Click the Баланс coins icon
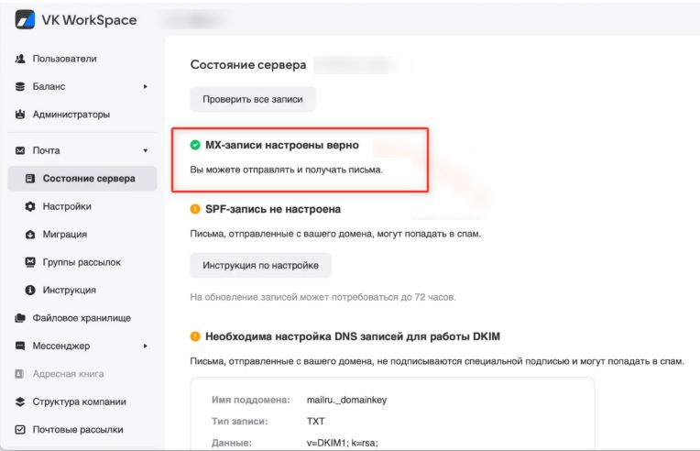This screenshot has width=700, height=451. tap(20, 87)
